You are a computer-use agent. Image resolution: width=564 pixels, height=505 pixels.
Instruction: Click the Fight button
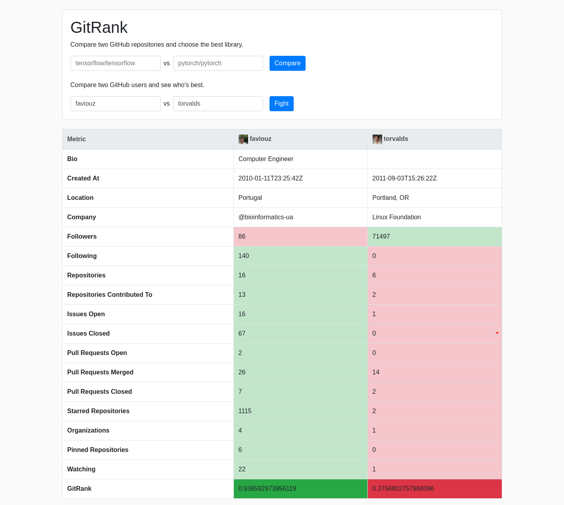(281, 104)
